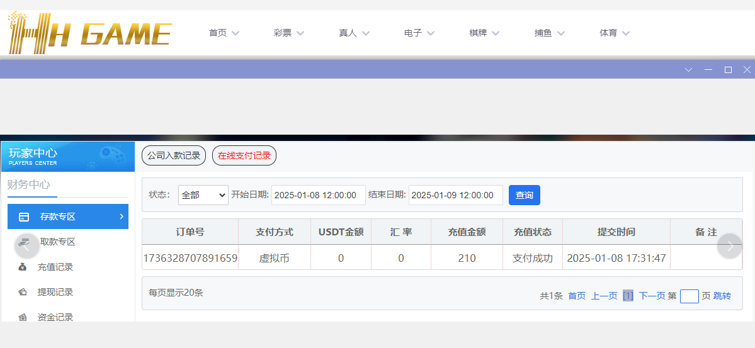Click the HH GAME logo
755x348 pixels.
(x=89, y=32)
